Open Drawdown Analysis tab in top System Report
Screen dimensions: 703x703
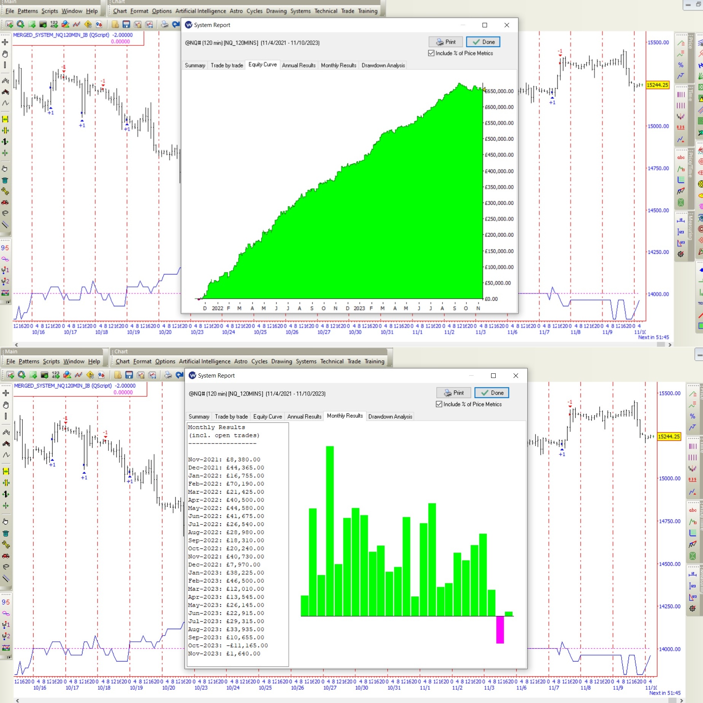[383, 65]
